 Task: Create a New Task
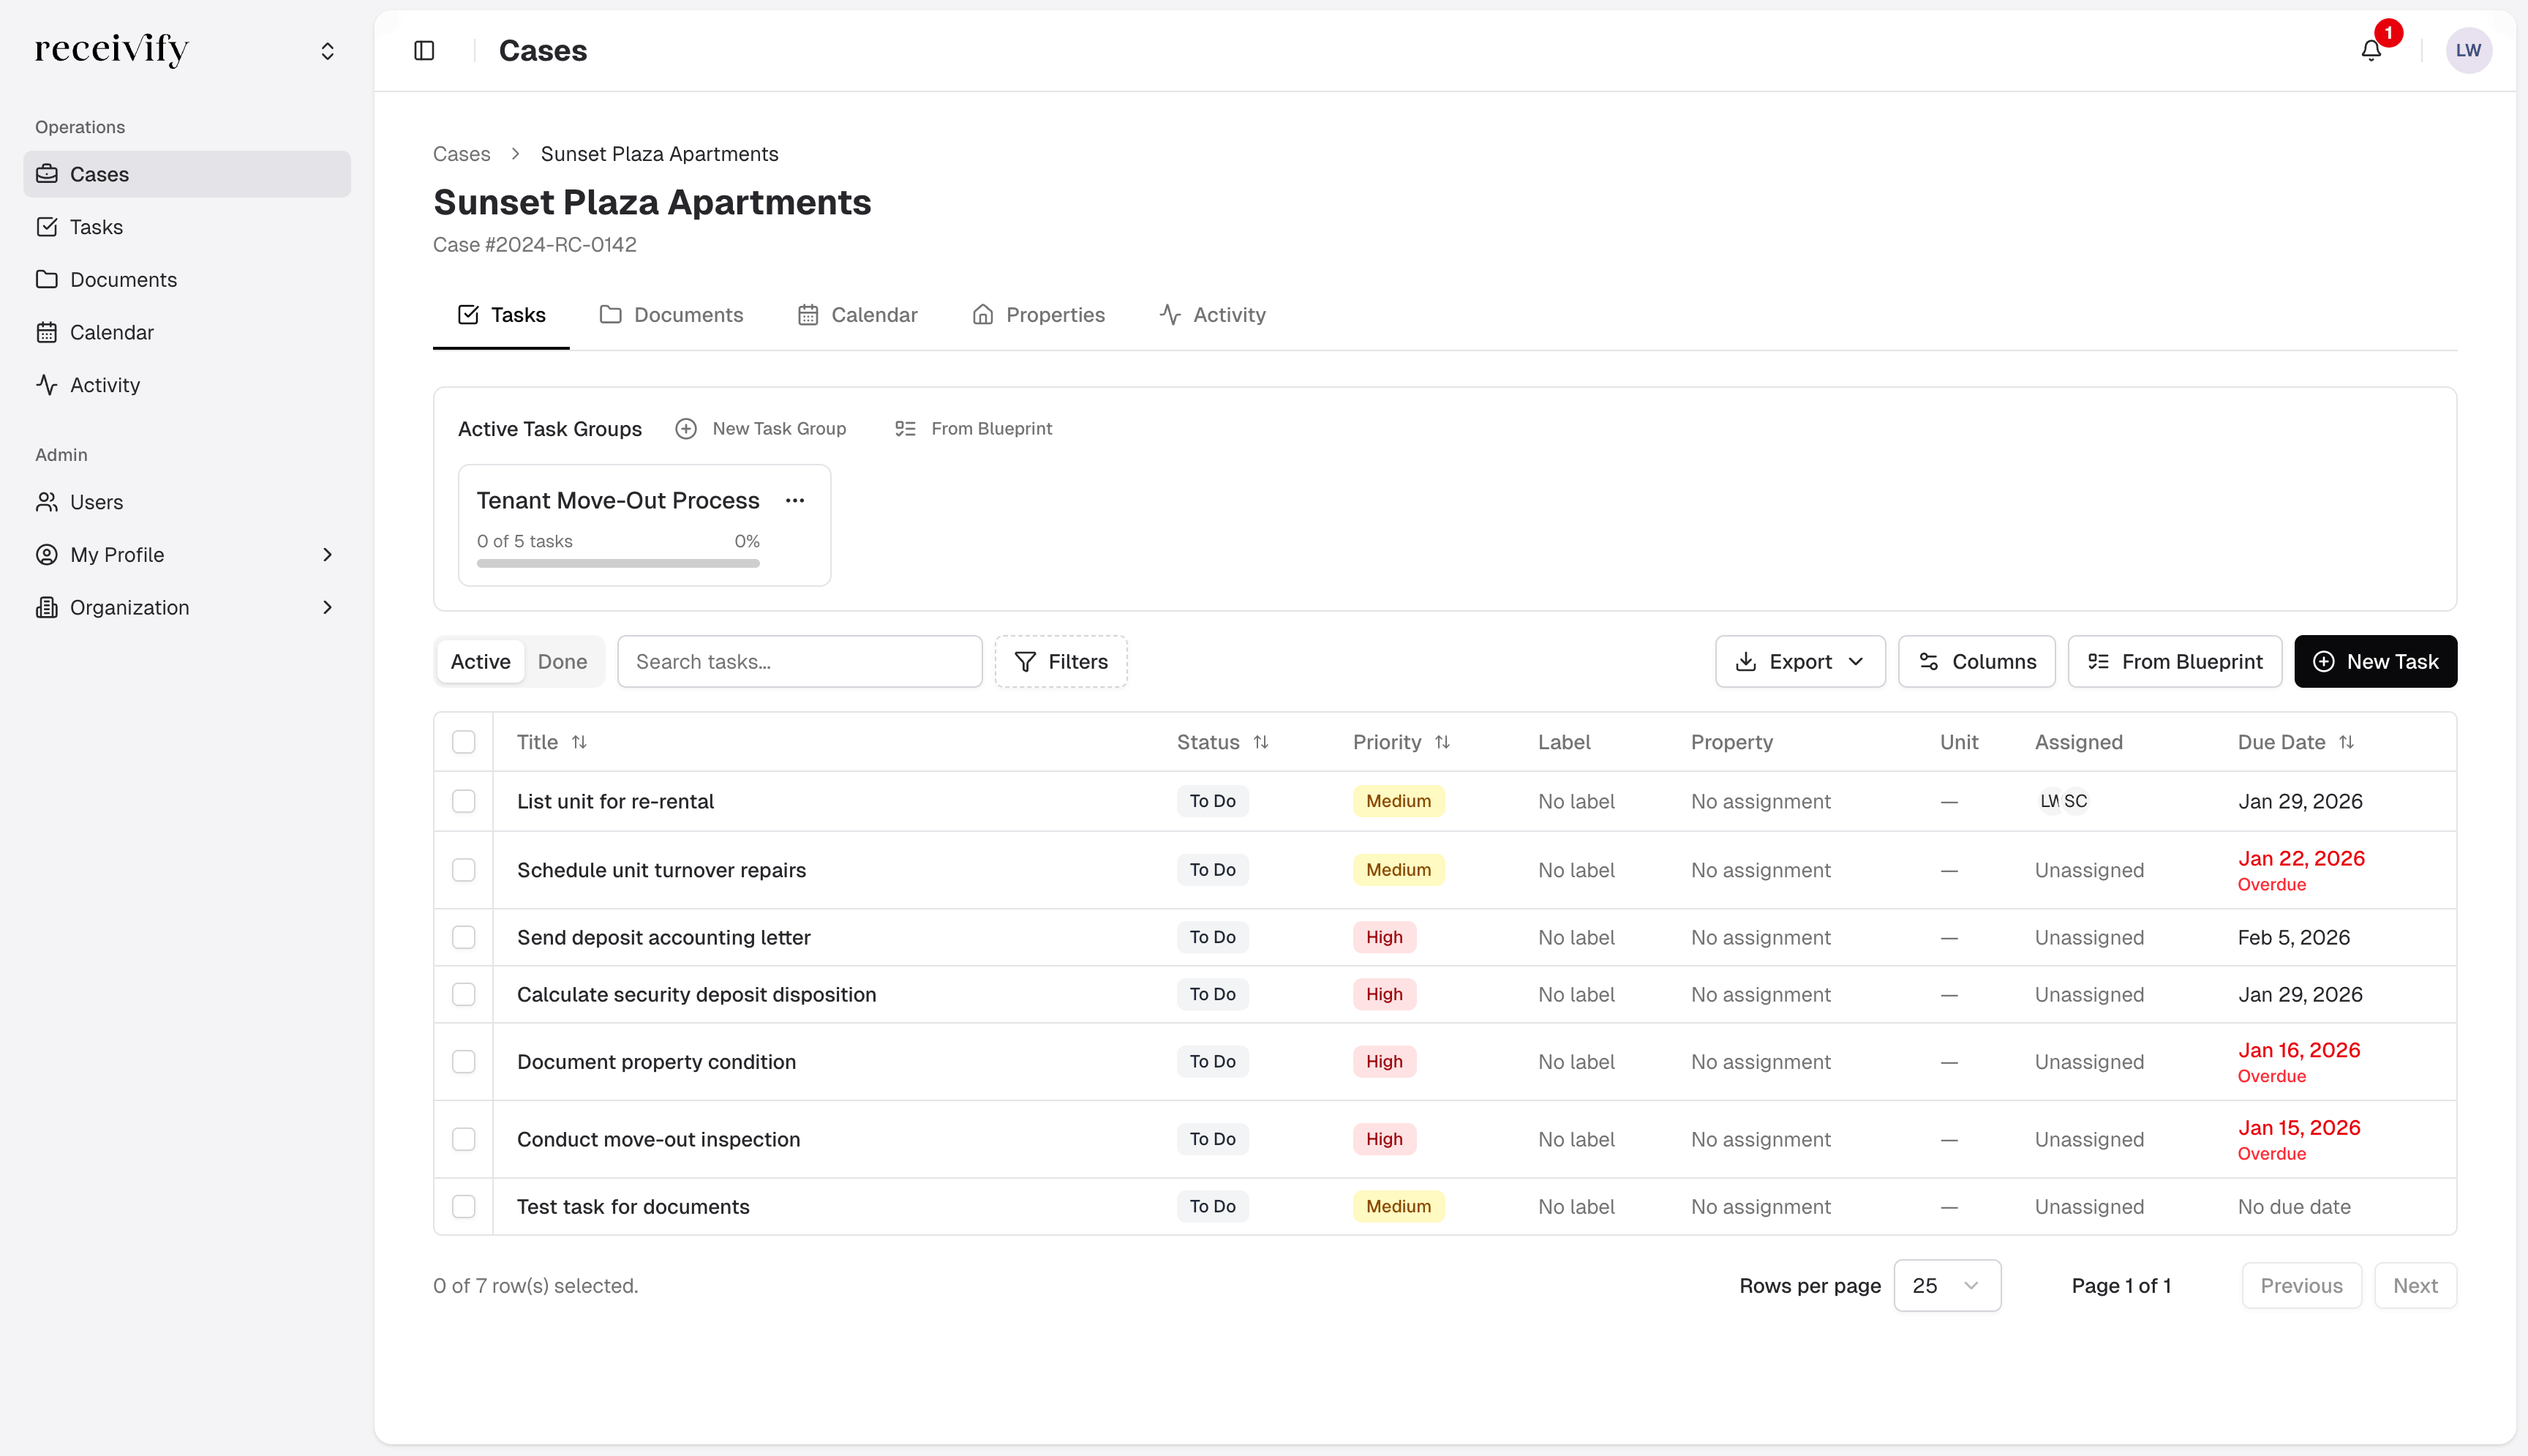(x=2375, y=661)
